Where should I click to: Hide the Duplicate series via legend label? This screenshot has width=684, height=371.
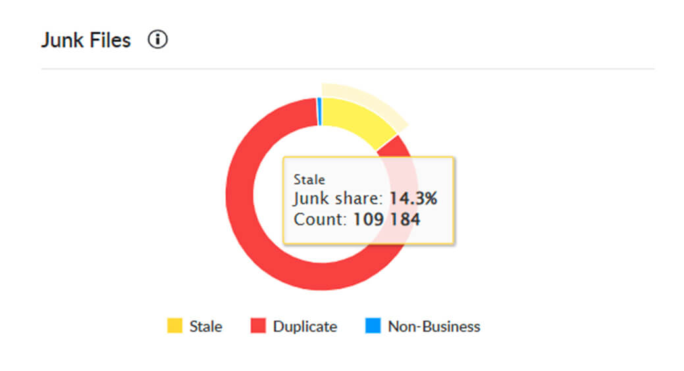[x=305, y=326]
